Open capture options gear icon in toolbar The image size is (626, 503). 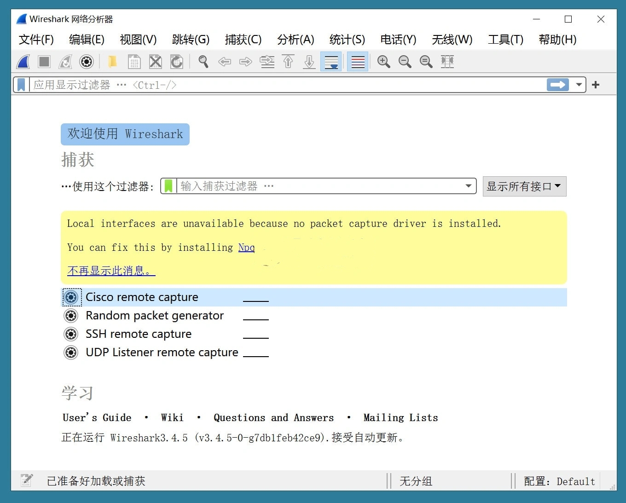[87, 62]
